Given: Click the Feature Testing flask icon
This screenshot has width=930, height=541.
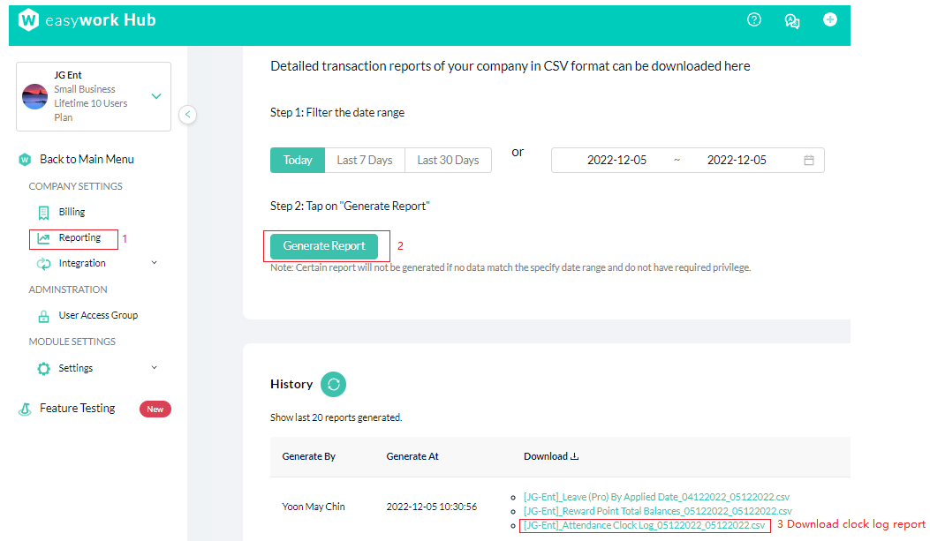Looking at the screenshot, I should pyautogui.click(x=25, y=409).
